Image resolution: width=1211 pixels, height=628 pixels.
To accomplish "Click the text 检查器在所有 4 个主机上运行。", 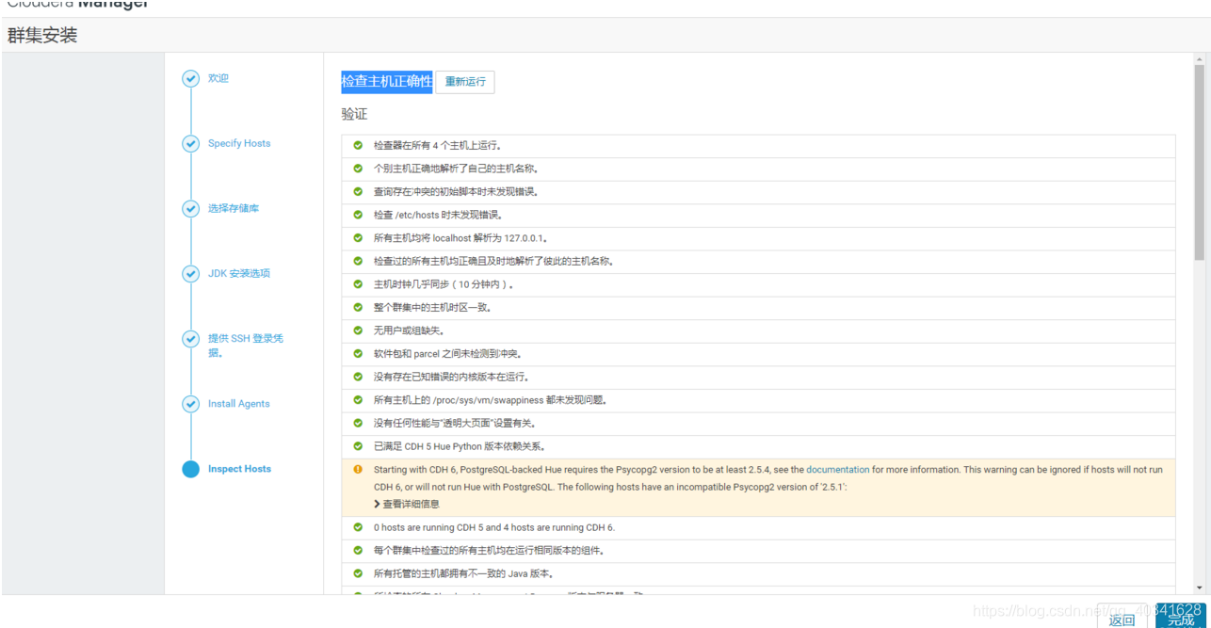I will (438, 146).
